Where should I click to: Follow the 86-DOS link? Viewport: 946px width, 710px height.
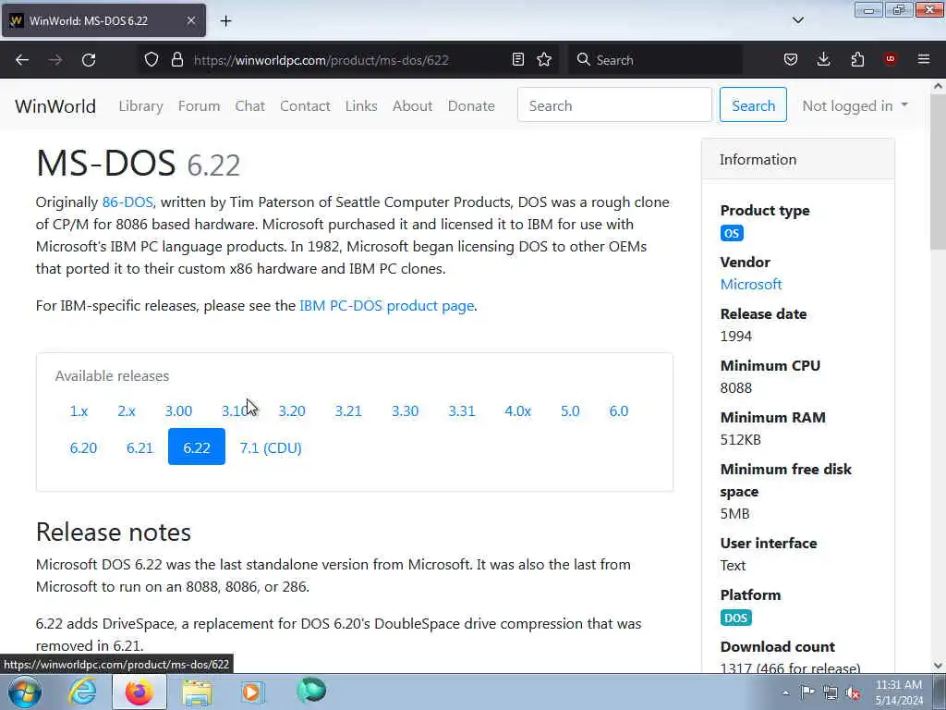(127, 202)
